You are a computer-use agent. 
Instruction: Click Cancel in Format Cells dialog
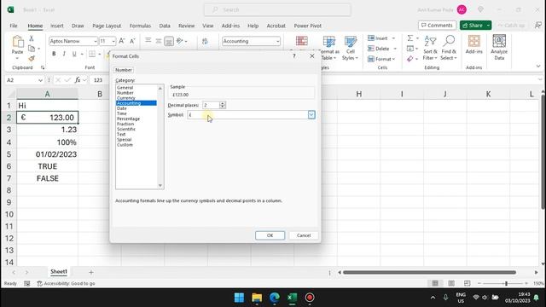(x=304, y=235)
